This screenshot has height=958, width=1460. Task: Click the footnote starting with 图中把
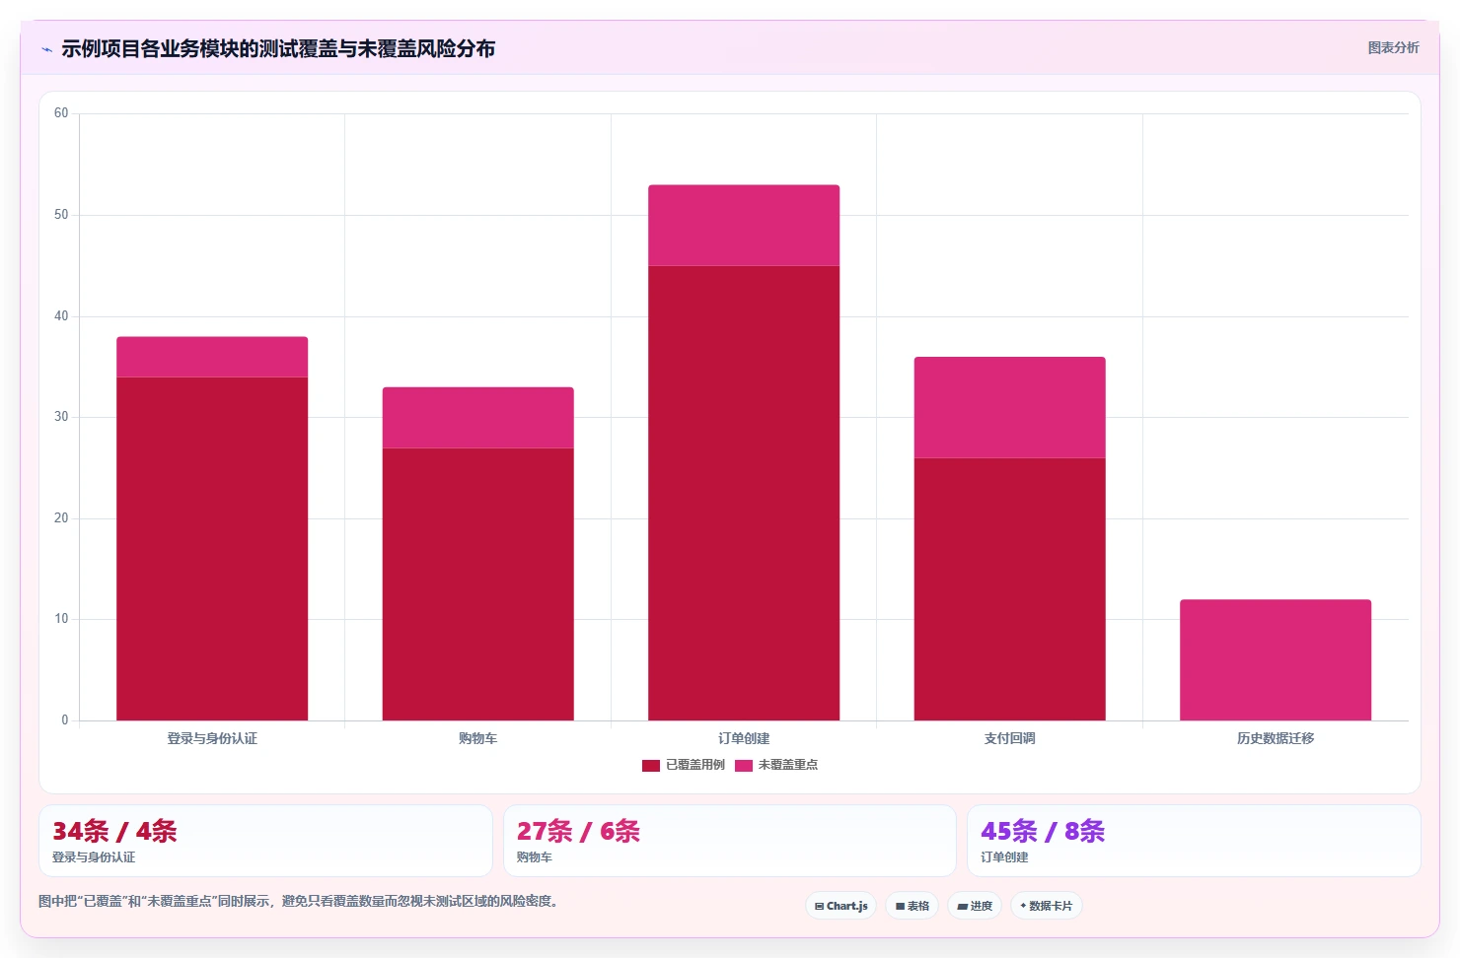(301, 901)
